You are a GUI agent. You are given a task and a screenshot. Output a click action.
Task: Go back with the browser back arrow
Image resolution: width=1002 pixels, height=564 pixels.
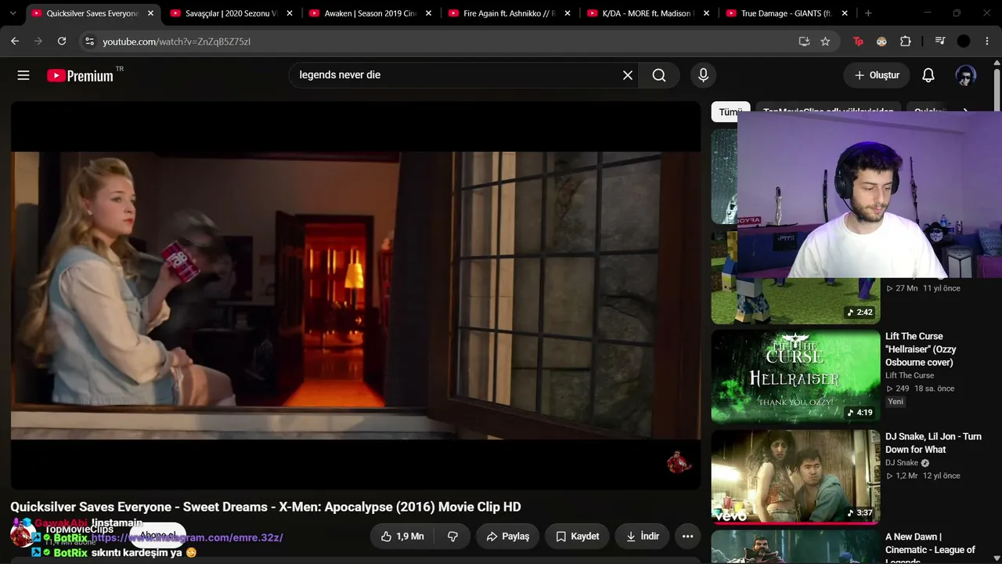[x=15, y=42]
